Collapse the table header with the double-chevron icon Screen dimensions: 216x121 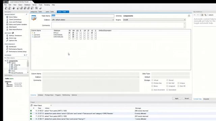189,16
